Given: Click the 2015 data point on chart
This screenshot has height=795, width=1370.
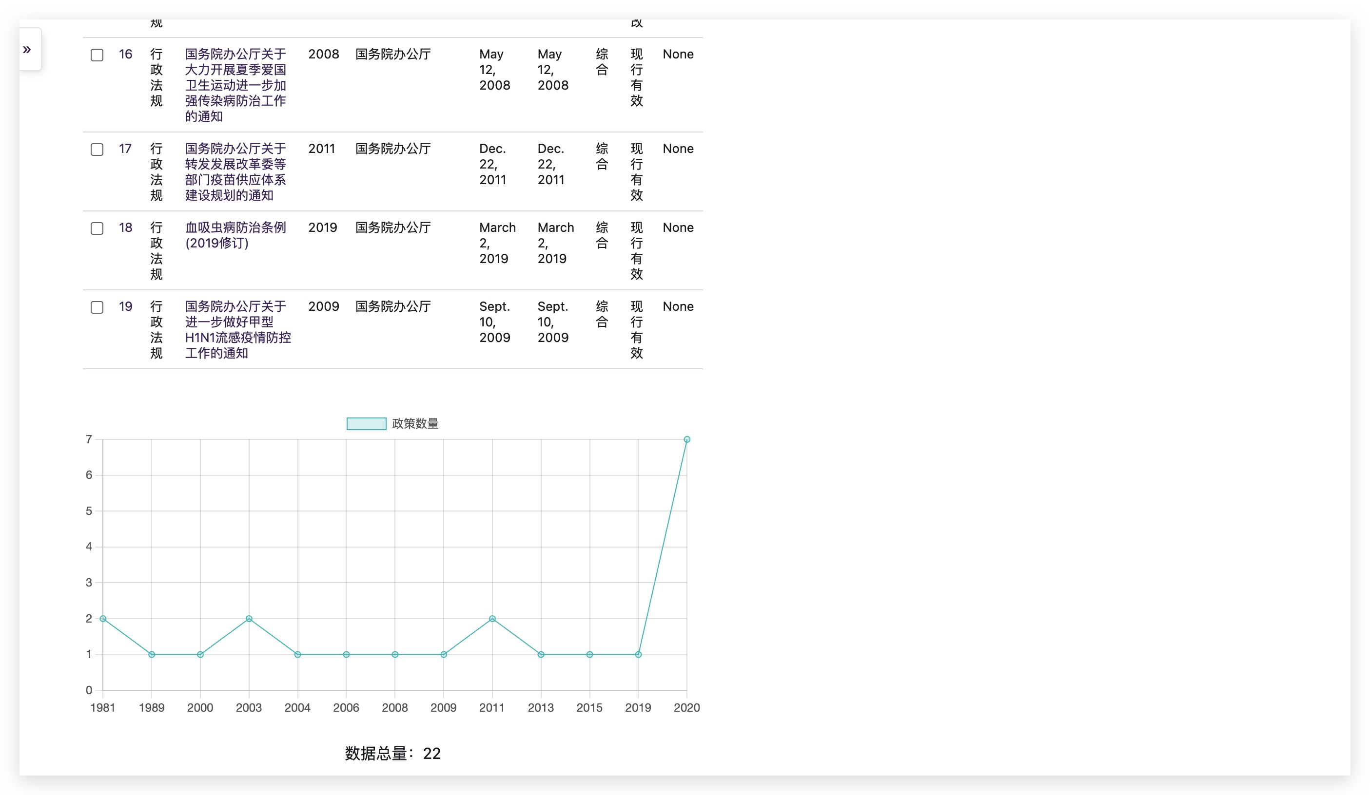Looking at the screenshot, I should 589,654.
